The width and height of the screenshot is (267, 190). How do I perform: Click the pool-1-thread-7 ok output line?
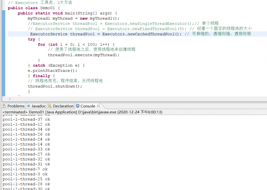click(25, 169)
